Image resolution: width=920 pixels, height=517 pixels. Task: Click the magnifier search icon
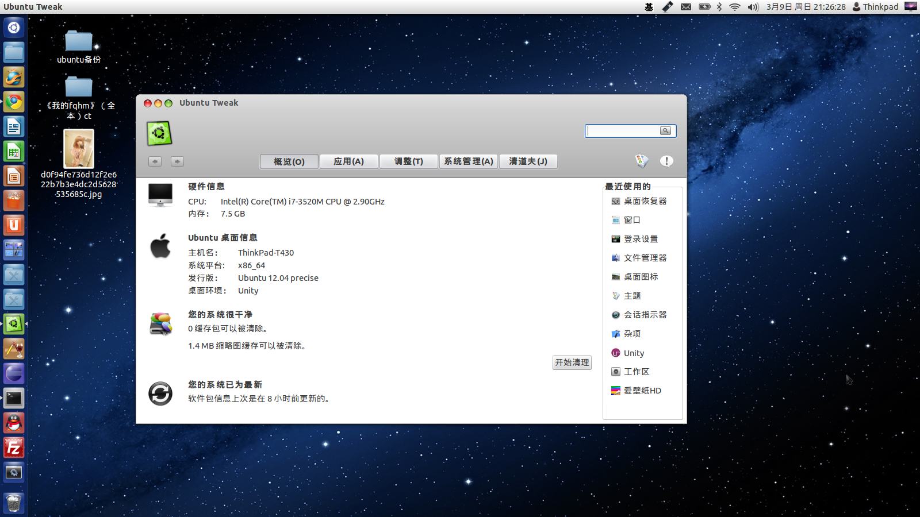tap(665, 131)
